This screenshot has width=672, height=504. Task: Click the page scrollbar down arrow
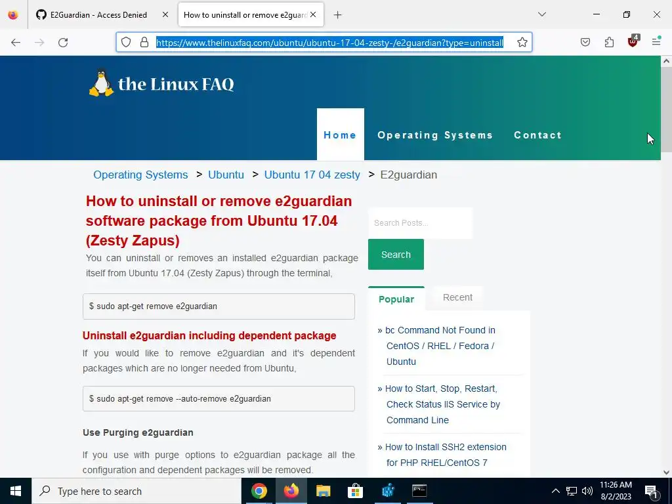(x=666, y=472)
